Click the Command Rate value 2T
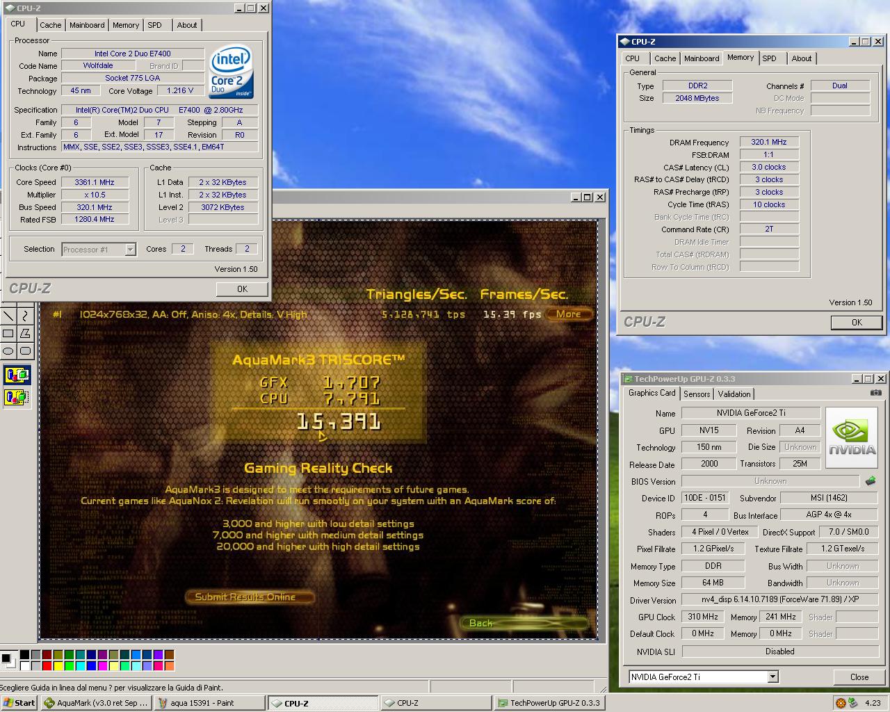 769,229
